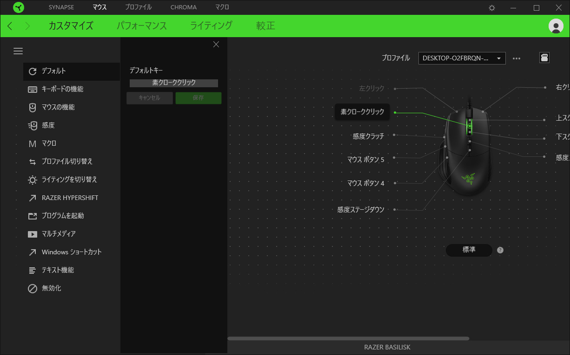This screenshot has width=570, height=355.
Task: Click the Razer Synapse logo icon
Action: point(19,7)
